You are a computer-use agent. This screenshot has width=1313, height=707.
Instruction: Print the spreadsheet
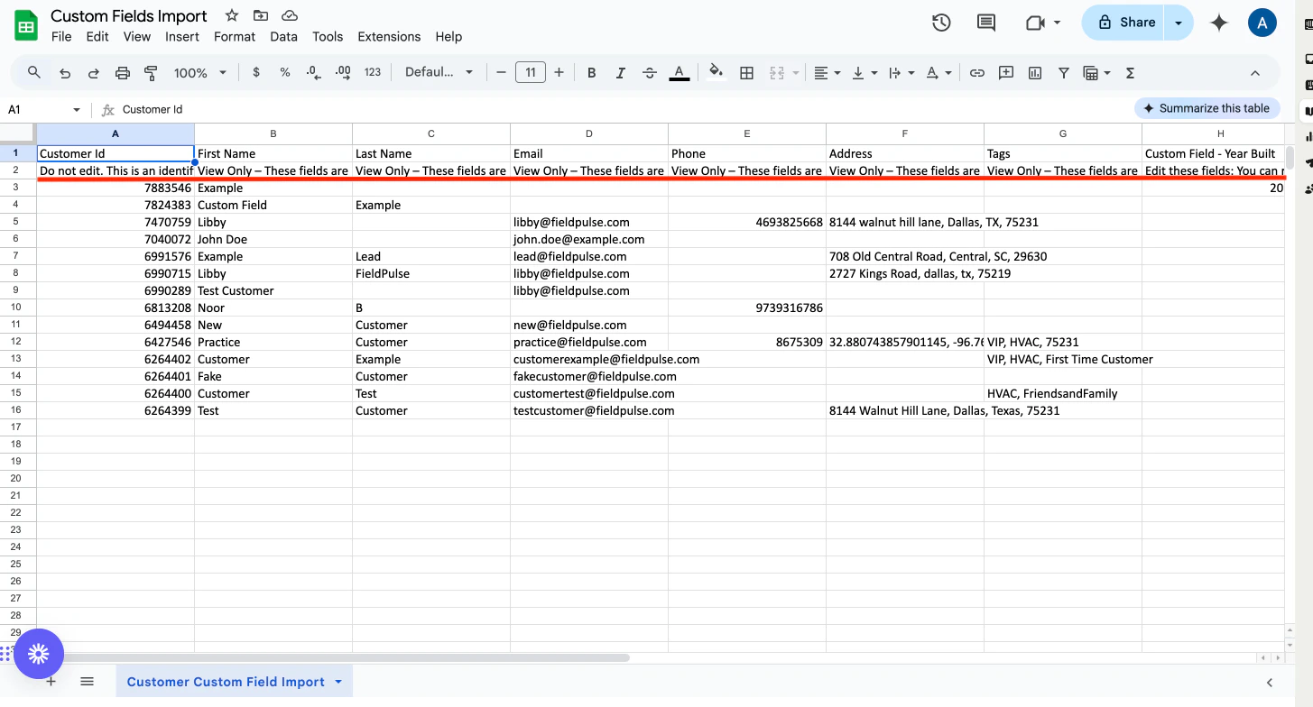123,73
